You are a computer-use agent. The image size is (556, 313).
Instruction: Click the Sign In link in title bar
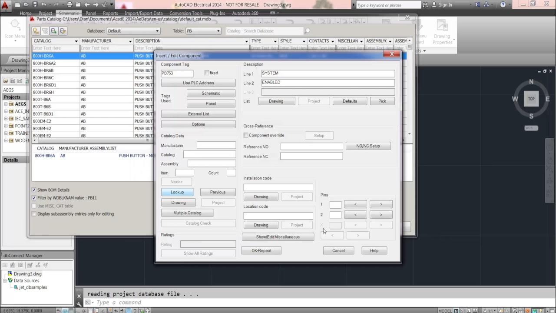445,5
